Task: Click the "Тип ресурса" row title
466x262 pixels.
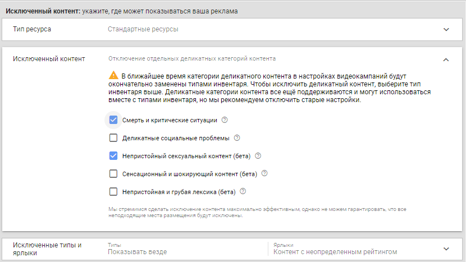Action: coord(32,29)
